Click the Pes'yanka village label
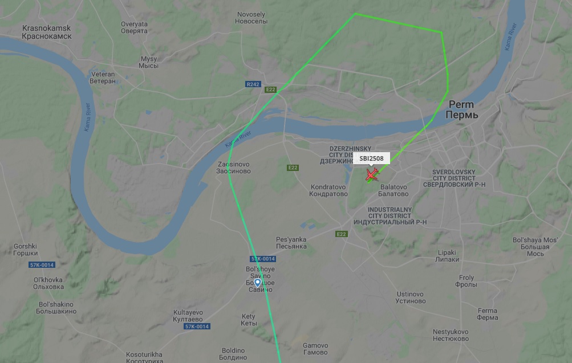Viewport: 572px width, 363px height. [x=291, y=243]
